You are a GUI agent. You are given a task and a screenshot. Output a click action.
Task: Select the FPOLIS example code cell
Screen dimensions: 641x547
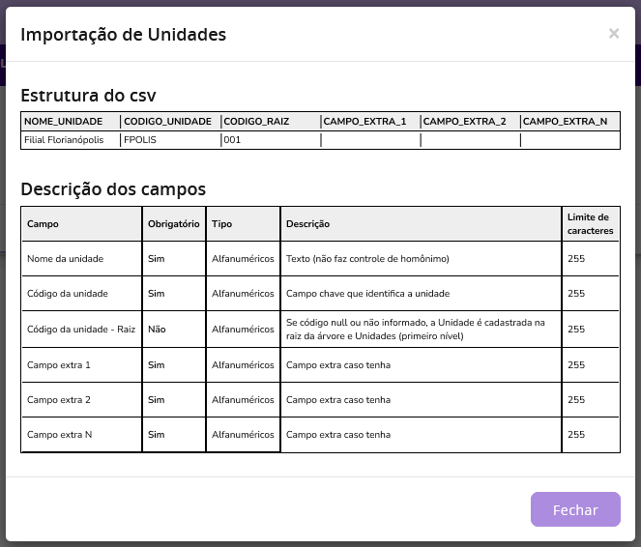pos(140,140)
